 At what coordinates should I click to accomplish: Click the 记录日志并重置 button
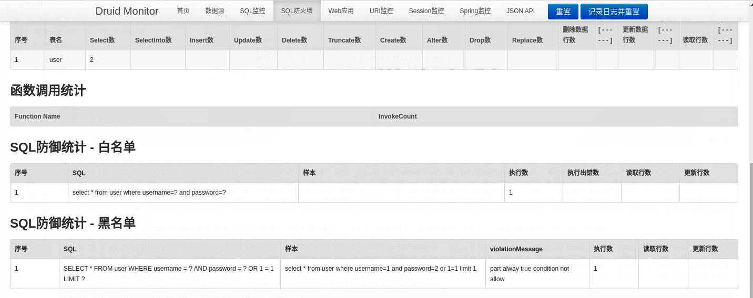click(614, 12)
